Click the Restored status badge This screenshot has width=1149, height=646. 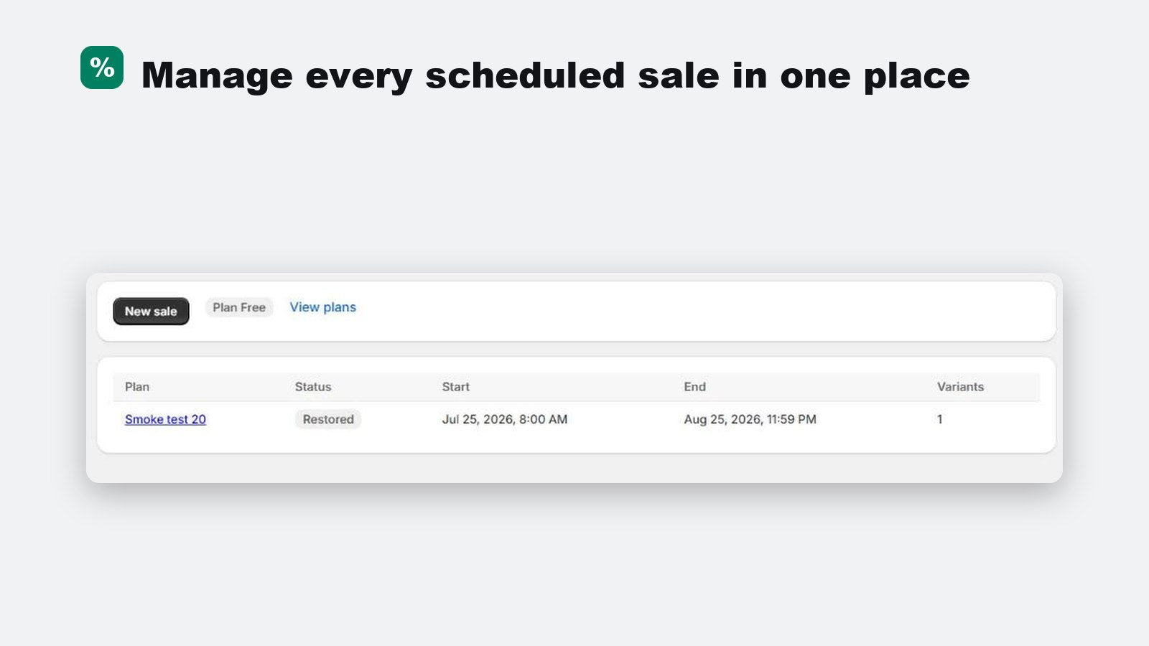(x=328, y=419)
